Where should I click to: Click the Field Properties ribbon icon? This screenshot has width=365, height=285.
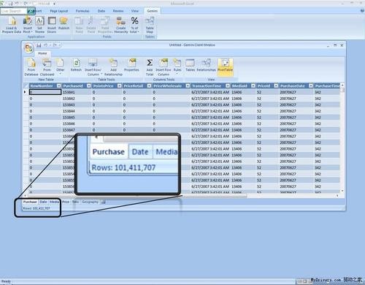pyautogui.click(x=105, y=25)
